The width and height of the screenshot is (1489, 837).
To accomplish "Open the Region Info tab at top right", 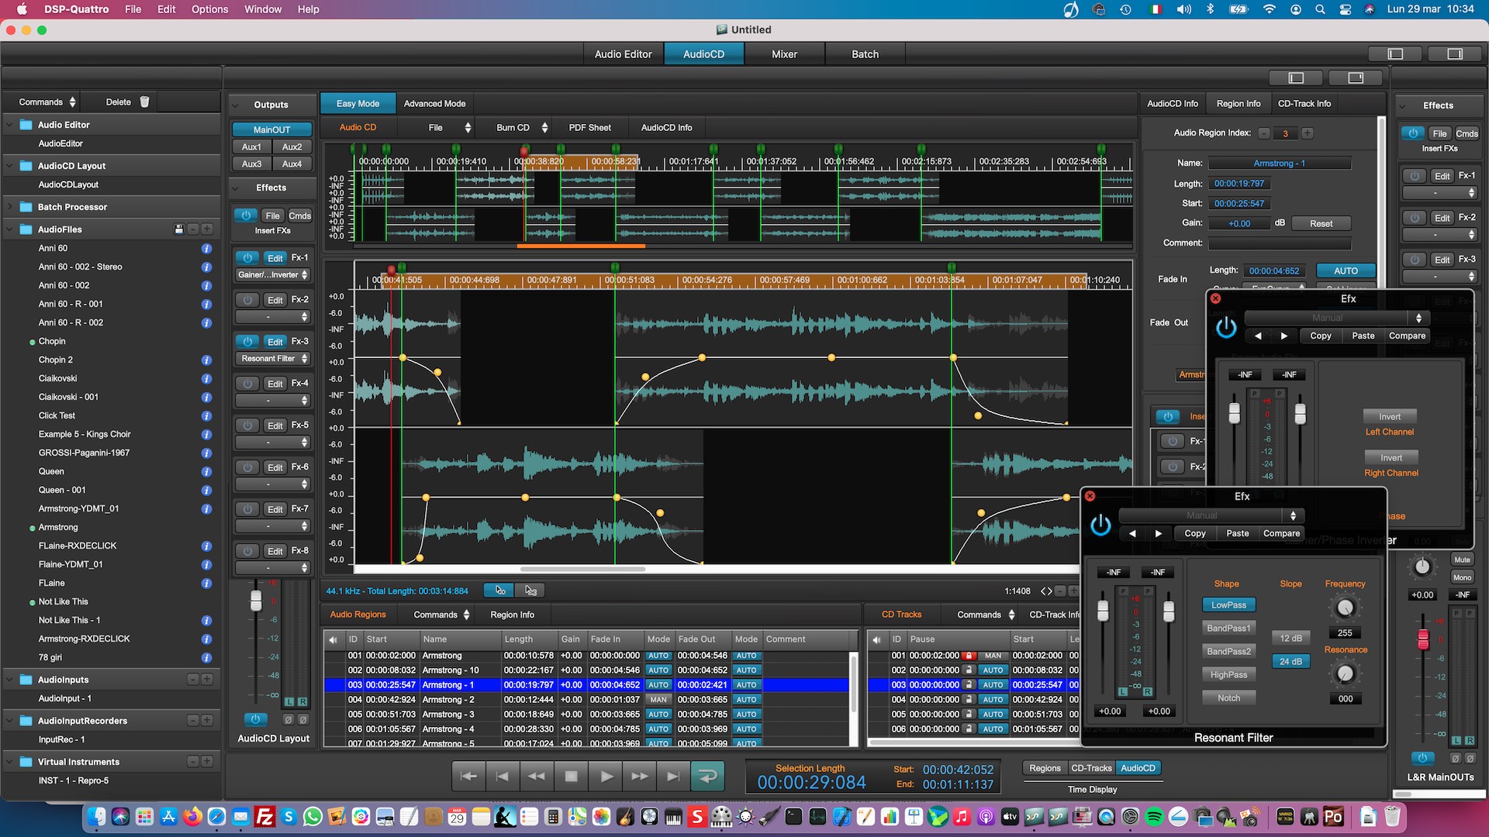I will [1238, 103].
